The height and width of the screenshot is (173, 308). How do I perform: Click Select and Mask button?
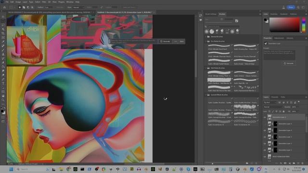(129, 7)
